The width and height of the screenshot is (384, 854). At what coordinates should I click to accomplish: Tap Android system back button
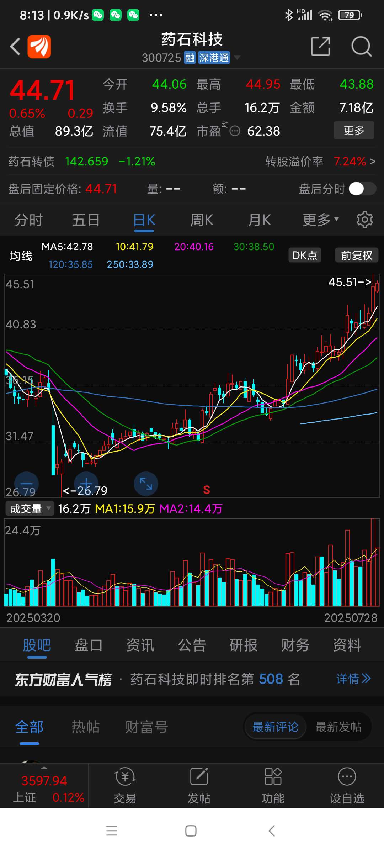point(272,831)
